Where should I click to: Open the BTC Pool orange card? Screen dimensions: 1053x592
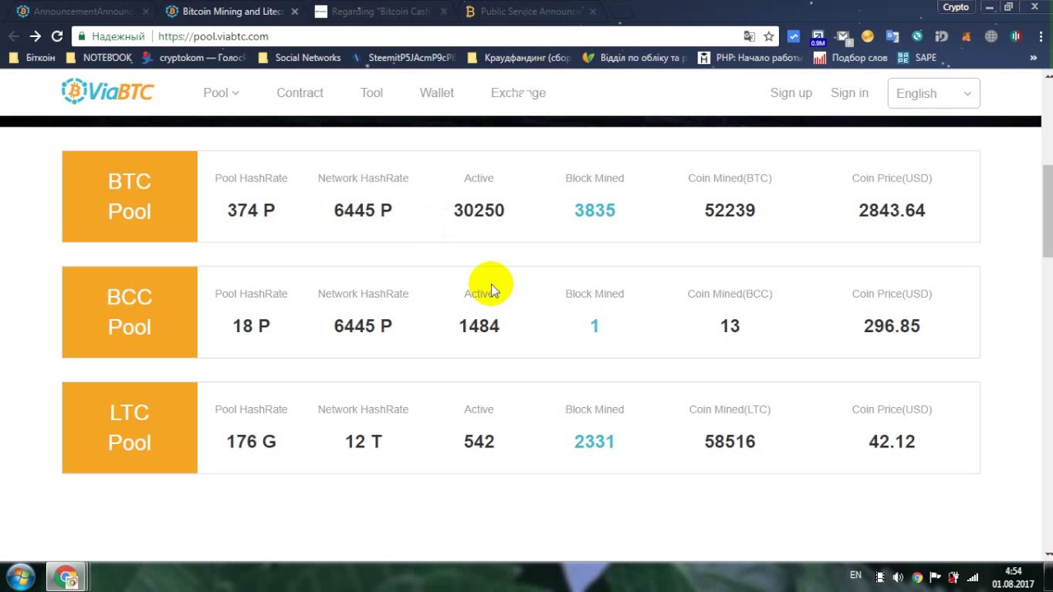click(130, 197)
